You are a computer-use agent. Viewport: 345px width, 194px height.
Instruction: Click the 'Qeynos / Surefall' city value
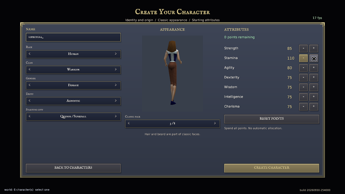pos(73,116)
